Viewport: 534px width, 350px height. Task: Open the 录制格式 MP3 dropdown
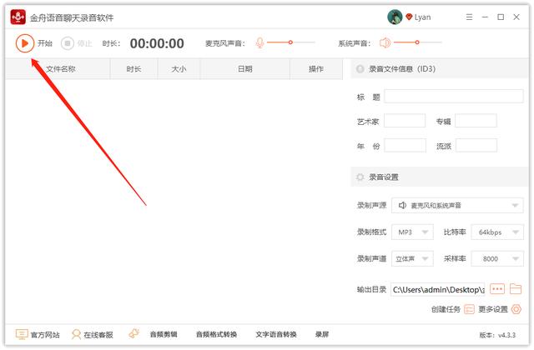412,232
